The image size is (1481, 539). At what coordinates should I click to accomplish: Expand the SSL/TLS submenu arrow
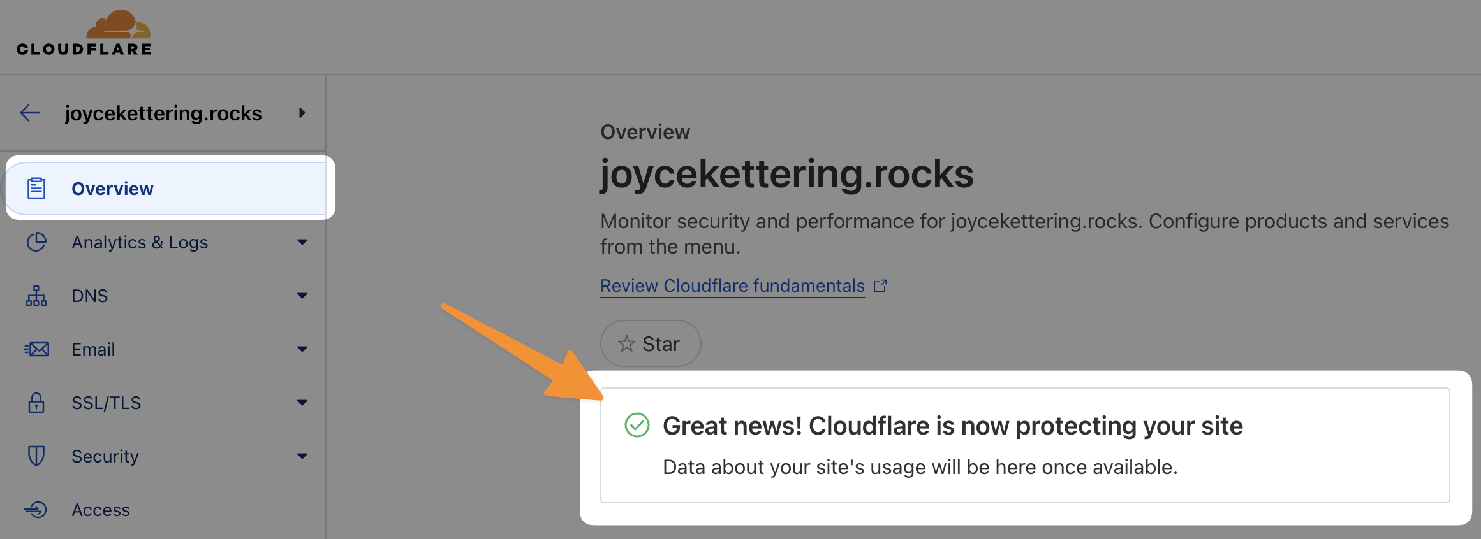click(302, 403)
